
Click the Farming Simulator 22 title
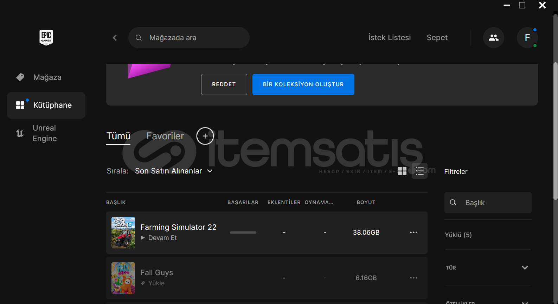[178, 227]
